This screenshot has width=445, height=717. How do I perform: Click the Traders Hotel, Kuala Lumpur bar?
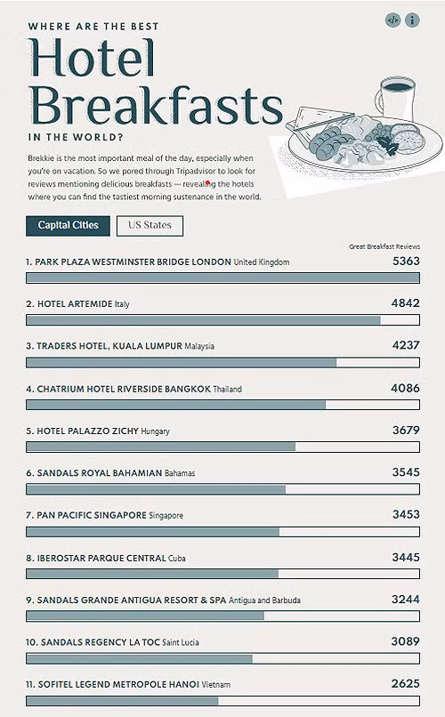[222, 363]
